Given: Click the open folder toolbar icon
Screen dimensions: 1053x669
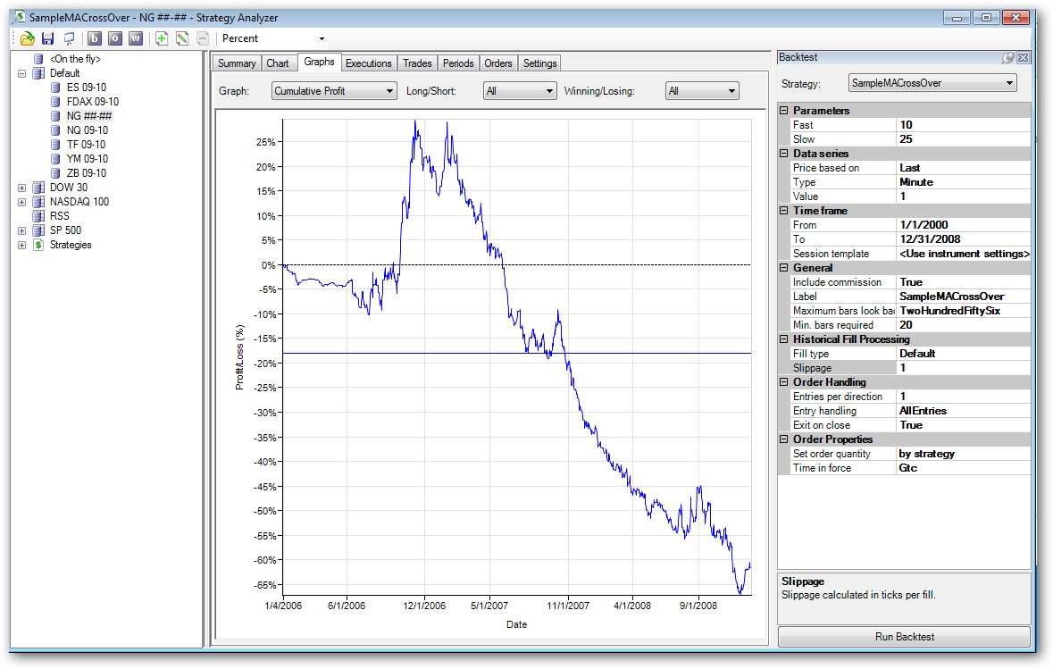Looking at the screenshot, I should (x=28, y=38).
